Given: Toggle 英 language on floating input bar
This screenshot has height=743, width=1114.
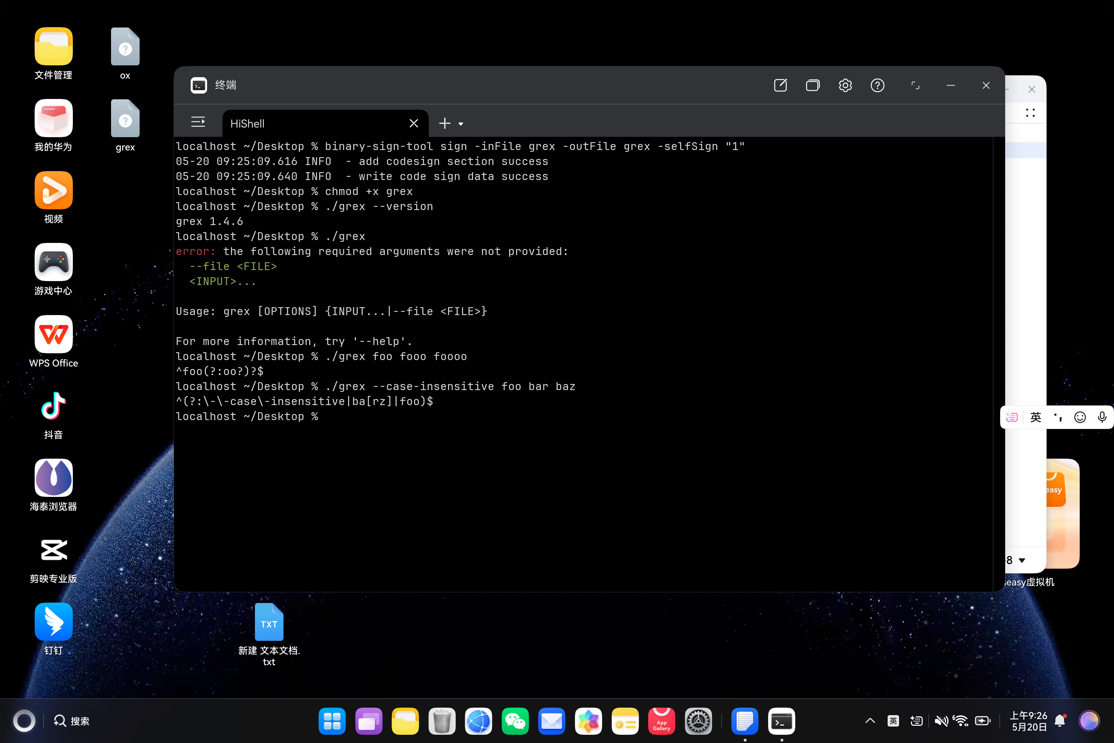Looking at the screenshot, I should tap(1036, 417).
